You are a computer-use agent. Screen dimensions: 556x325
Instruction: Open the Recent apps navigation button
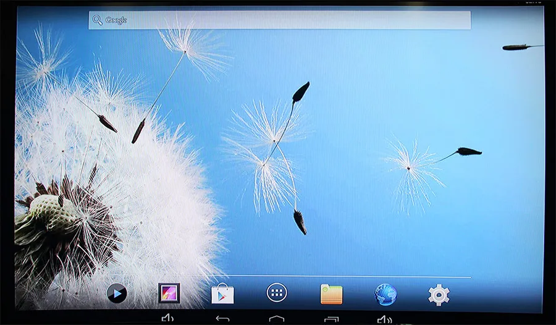point(332,319)
